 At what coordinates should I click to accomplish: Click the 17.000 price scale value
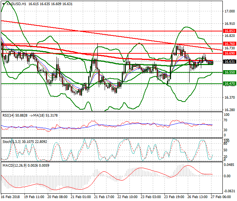pyautogui.click(x=230, y=11)
